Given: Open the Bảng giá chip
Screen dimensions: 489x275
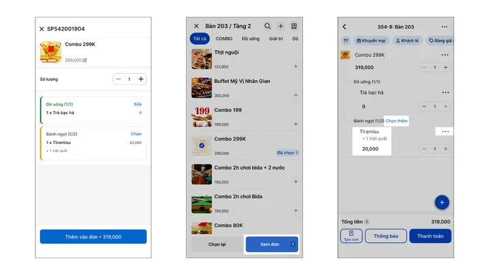Looking at the screenshot, I should pyautogui.click(x=439, y=41).
